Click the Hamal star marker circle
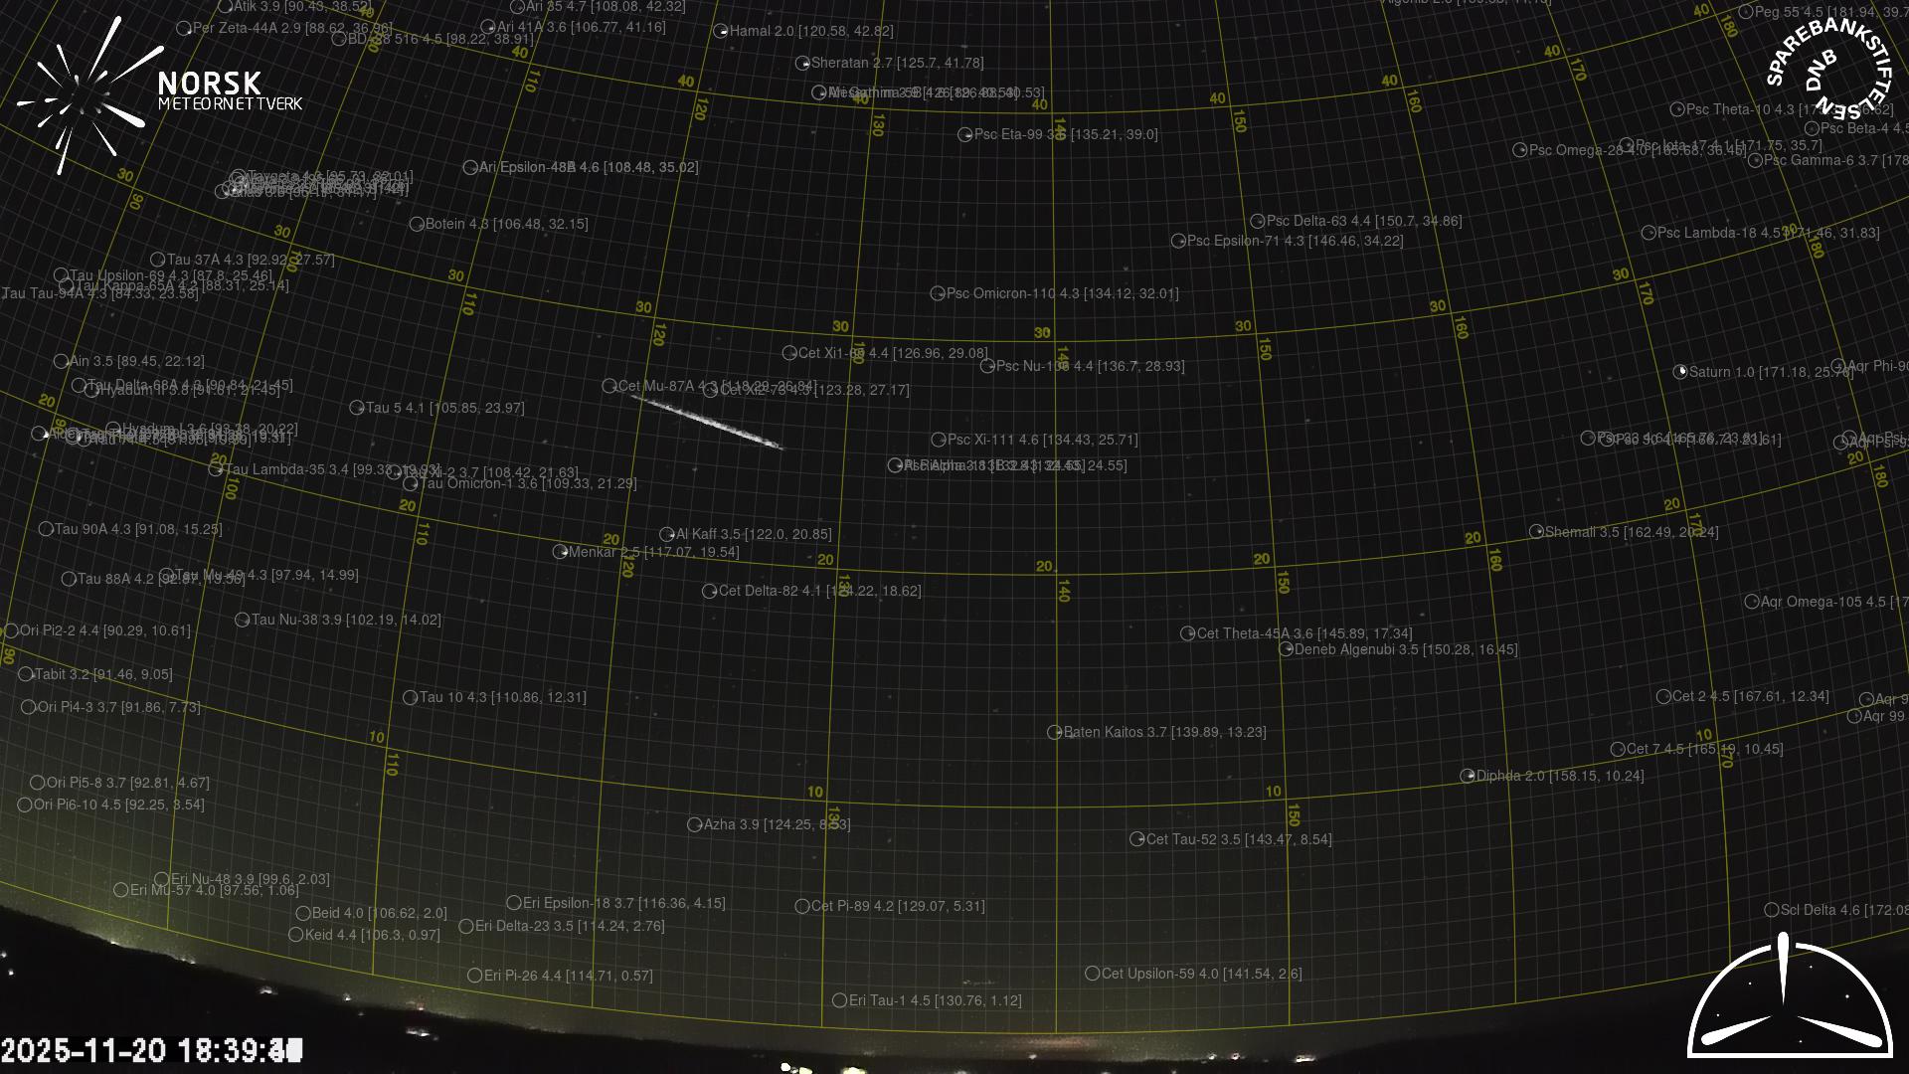1909x1074 pixels. pyautogui.click(x=721, y=31)
